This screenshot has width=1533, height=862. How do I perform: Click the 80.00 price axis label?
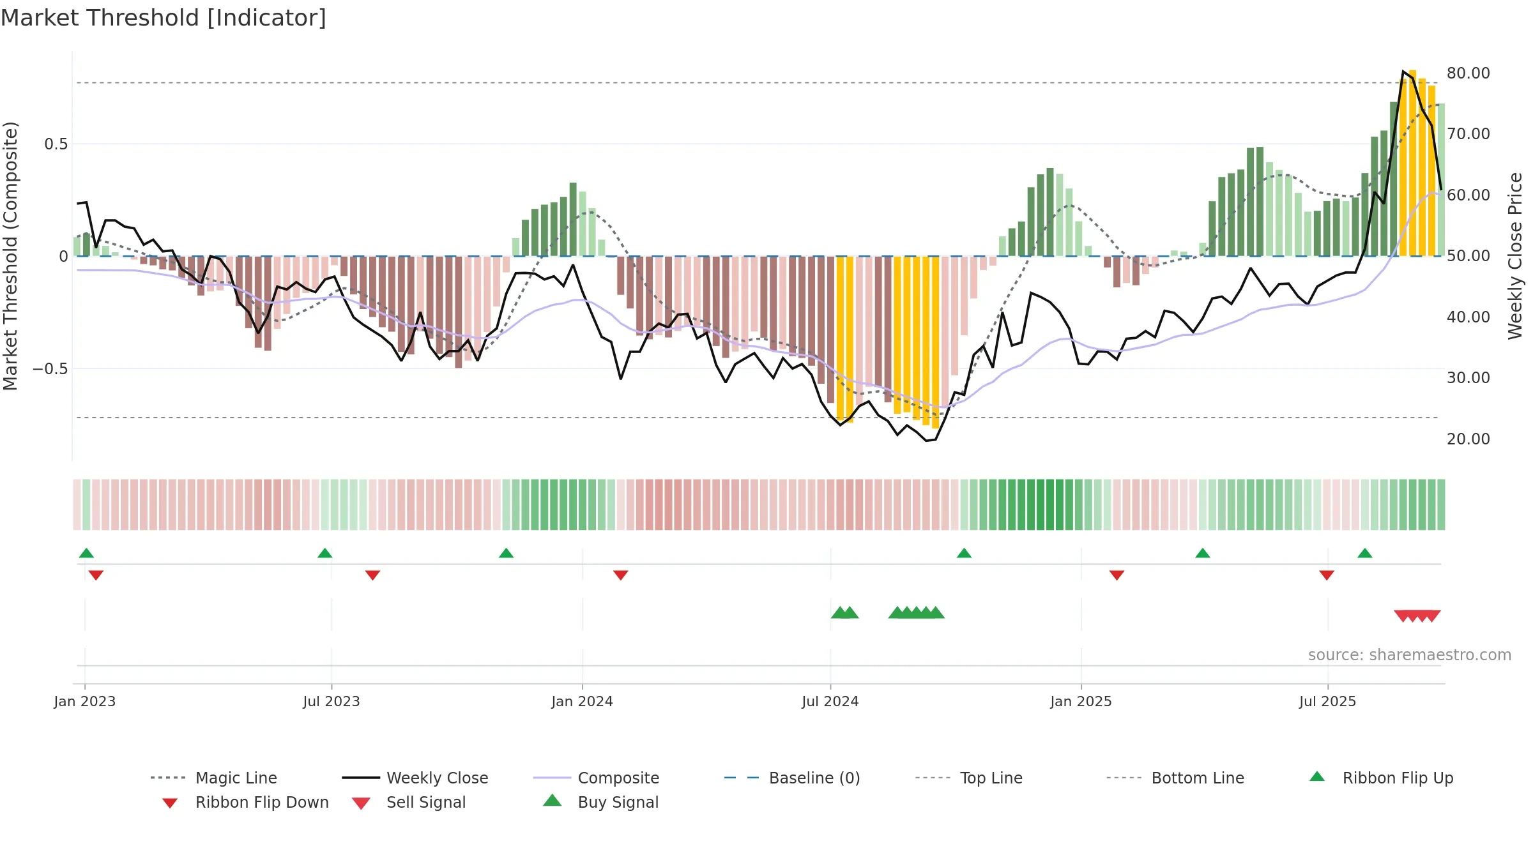point(1468,73)
